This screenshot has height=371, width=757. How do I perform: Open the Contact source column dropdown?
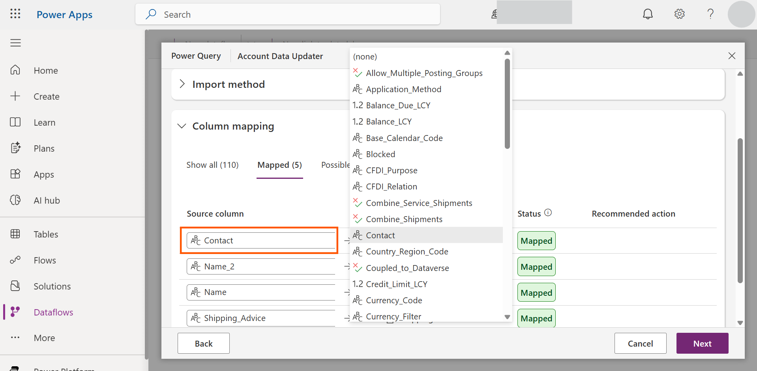coord(260,241)
